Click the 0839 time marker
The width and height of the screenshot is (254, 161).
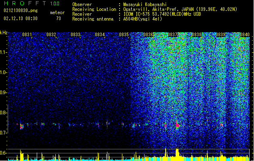point(220,35)
